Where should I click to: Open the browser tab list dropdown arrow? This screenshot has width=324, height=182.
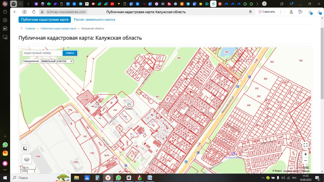20,4
